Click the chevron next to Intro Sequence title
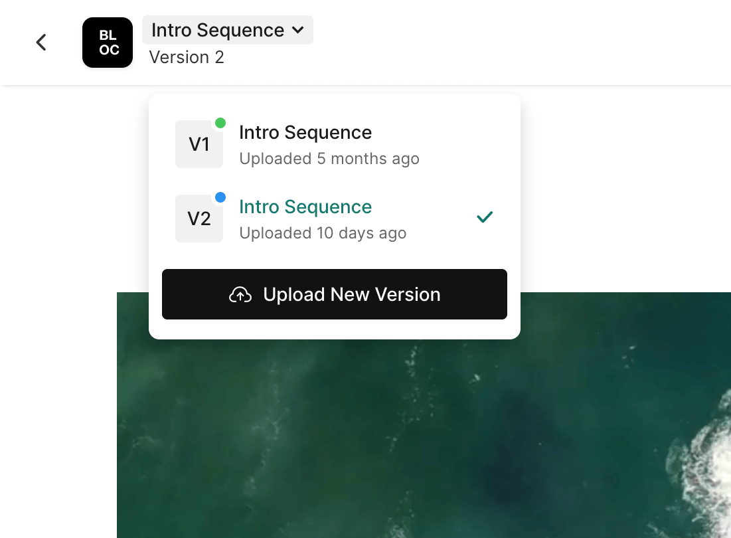This screenshot has width=731, height=538. 298,31
